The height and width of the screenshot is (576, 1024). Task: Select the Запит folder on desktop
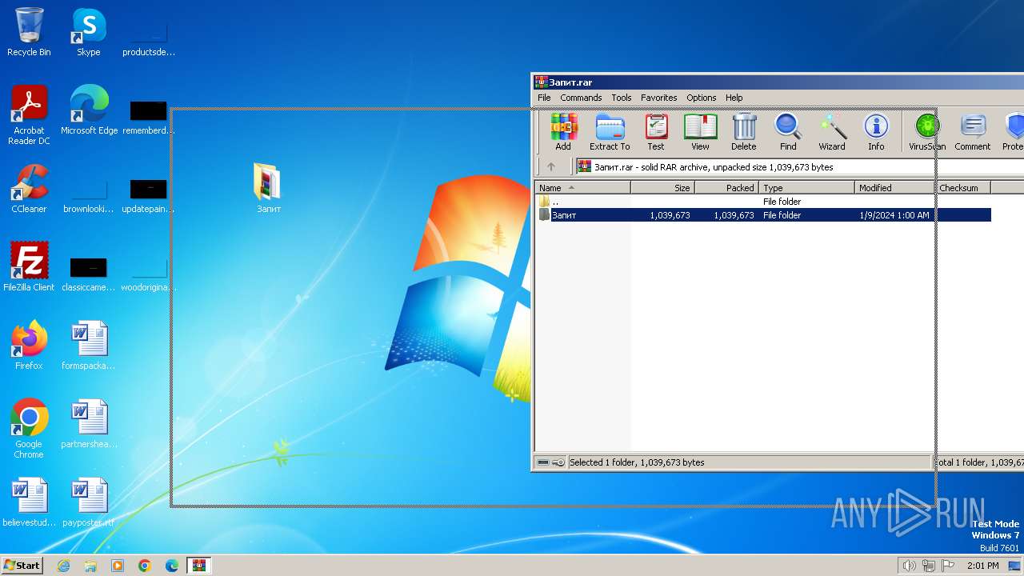[269, 188]
